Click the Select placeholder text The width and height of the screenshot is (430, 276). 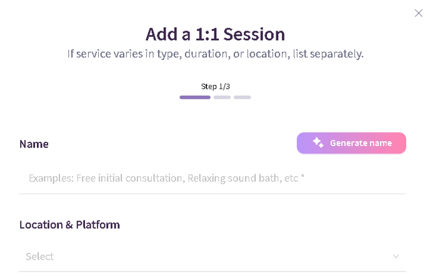click(x=39, y=256)
